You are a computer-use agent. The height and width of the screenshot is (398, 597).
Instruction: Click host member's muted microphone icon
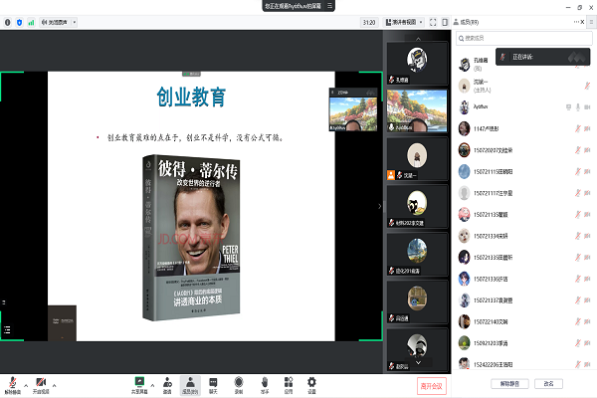(587, 86)
